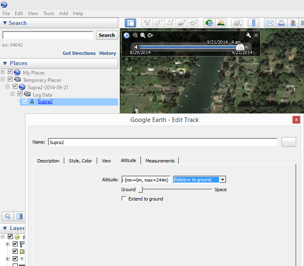Print the current view
The width and height of the screenshot is (304, 266).
(281, 23)
